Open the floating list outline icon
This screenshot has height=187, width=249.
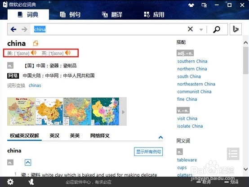(x=233, y=154)
